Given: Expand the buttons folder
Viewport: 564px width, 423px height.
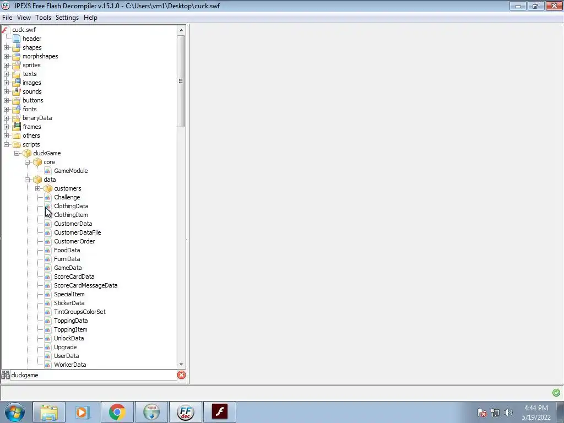Looking at the screenshot, I should [7, 100].
